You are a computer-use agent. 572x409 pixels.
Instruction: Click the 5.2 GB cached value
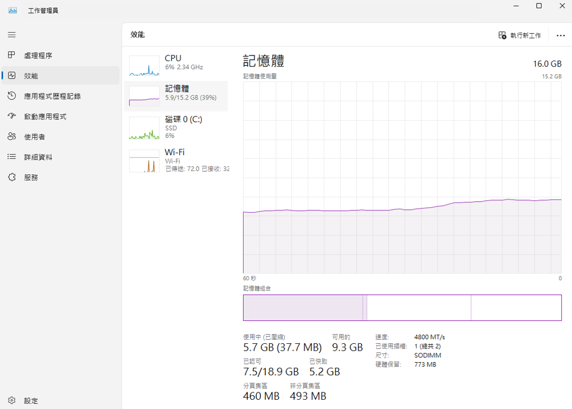325,371
